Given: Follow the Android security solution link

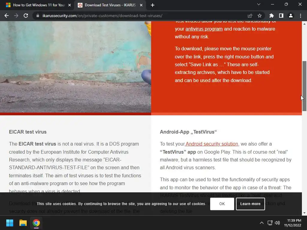Looking at the screenshot, I should coord(211,144).
